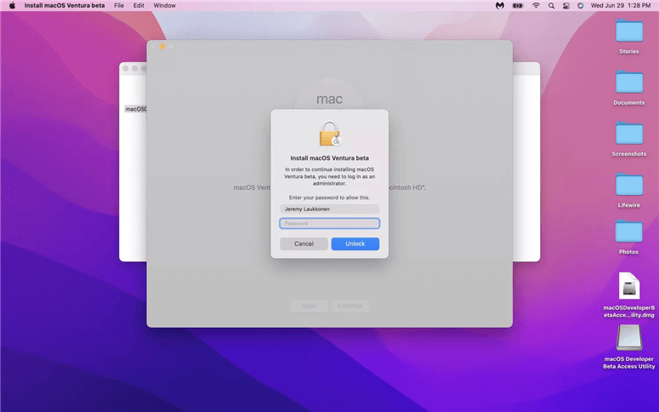Click the 'Enter your password to allow this' text
The width and height of the screenshot is (659, 412).
tap(330, 197)
